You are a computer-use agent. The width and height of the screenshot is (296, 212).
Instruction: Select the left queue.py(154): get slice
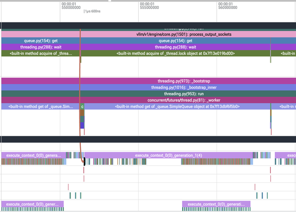(40, 41)
